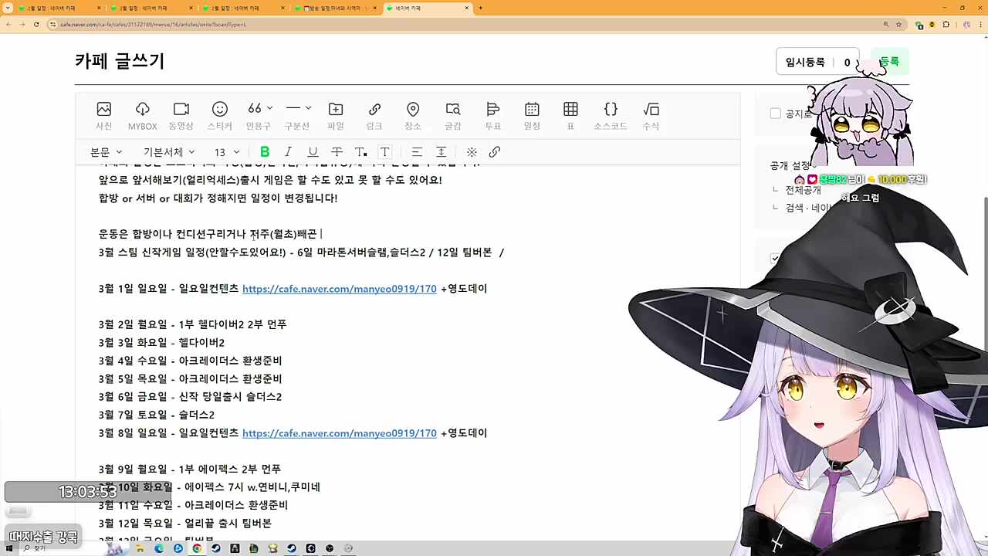988x556 pixels.
Task: Check the 공지로 등록 checkbox
Action: 776,114
